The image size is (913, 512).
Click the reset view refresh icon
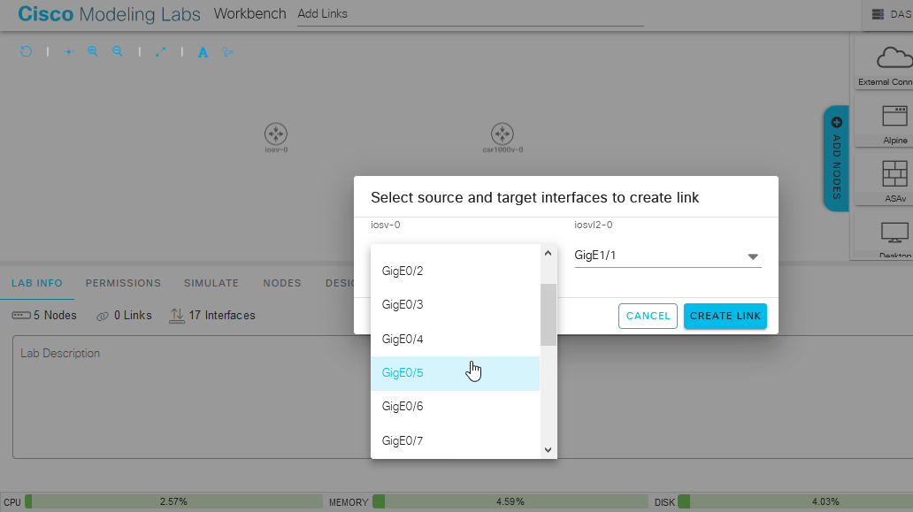(x=26, y=51)
